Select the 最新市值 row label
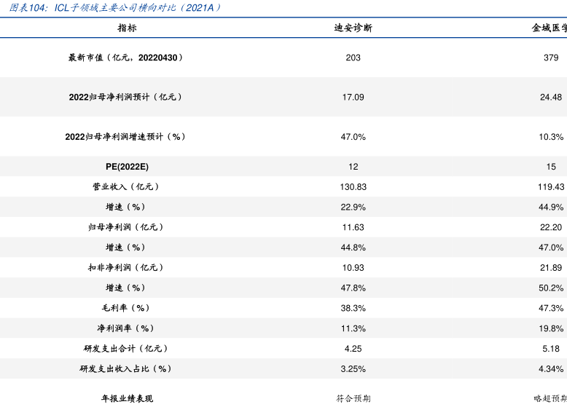Image resolution: width=567 pixels, height=415 pixels. 125,58
